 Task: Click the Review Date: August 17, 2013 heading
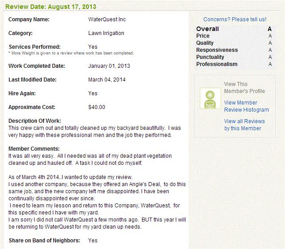(51, 7)
